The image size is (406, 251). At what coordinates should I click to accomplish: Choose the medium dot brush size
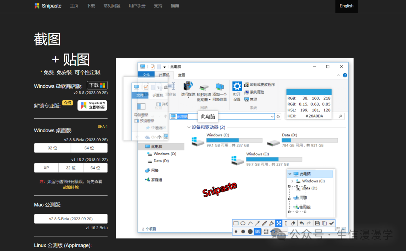243,231
